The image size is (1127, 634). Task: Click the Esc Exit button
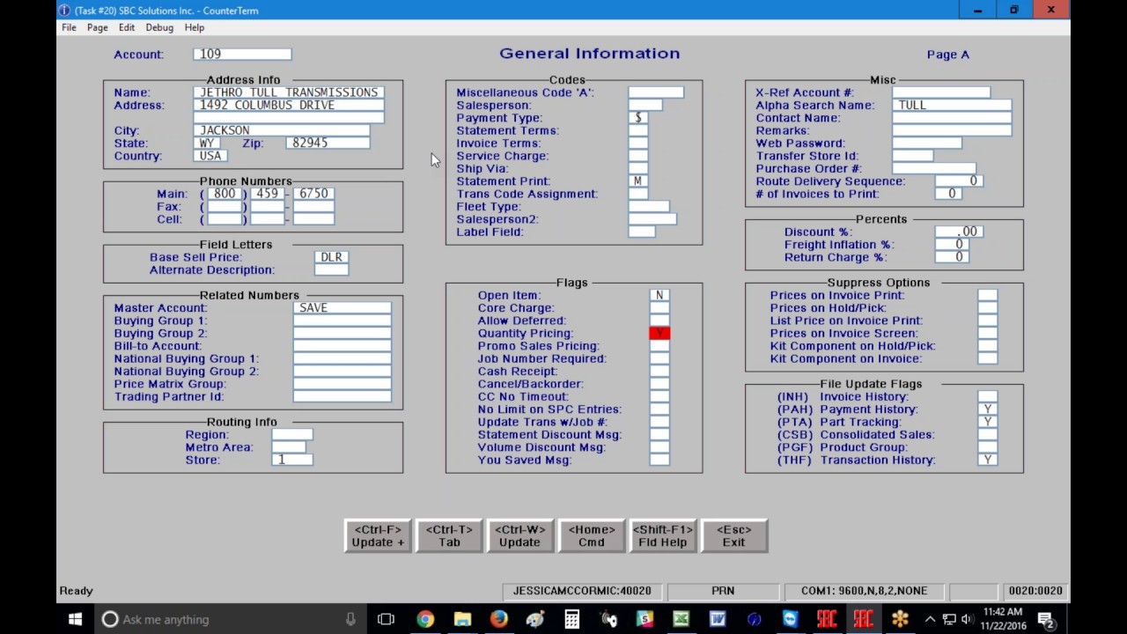click(733, 535)
